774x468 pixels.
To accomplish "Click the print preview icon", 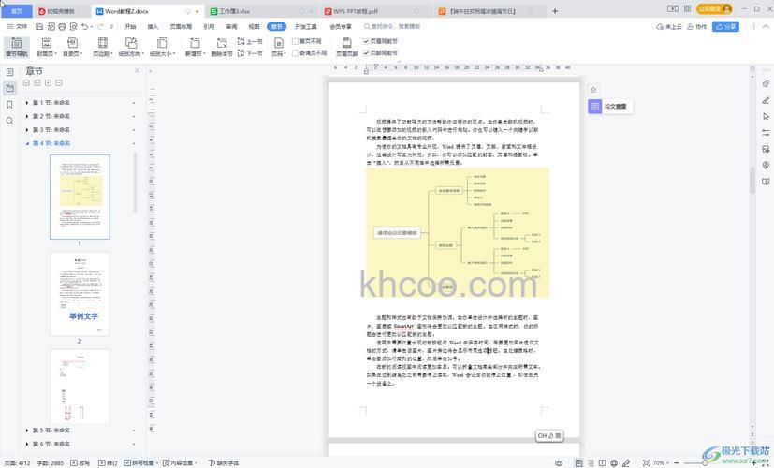I will (74, 26).
